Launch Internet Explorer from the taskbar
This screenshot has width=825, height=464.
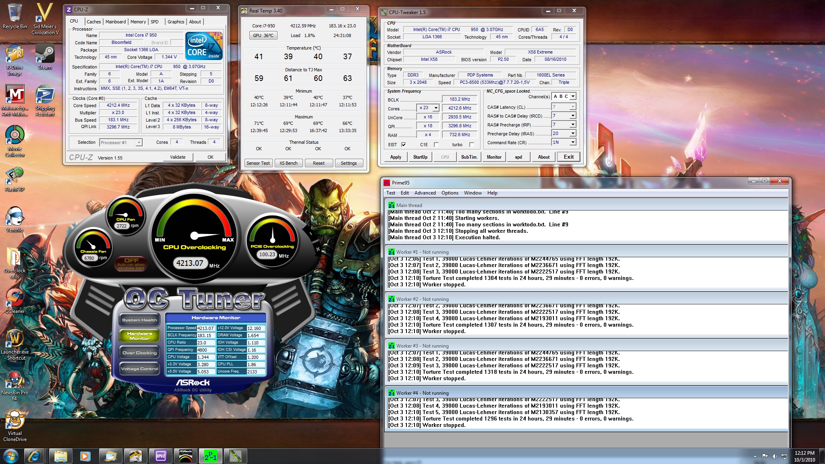(x=34, y=456)
